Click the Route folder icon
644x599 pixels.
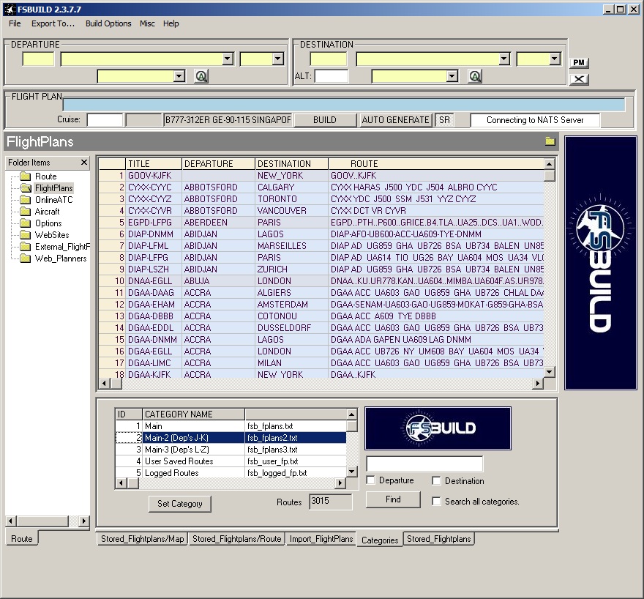(26, 176)
